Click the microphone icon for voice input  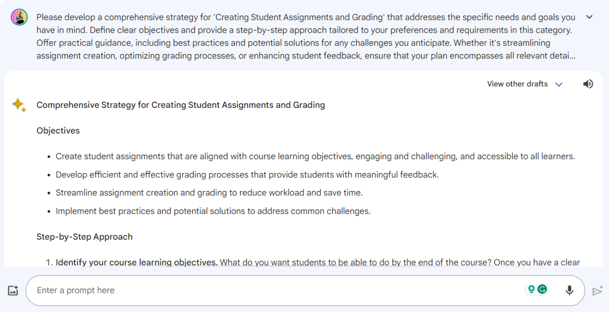[x=569, y=290]
